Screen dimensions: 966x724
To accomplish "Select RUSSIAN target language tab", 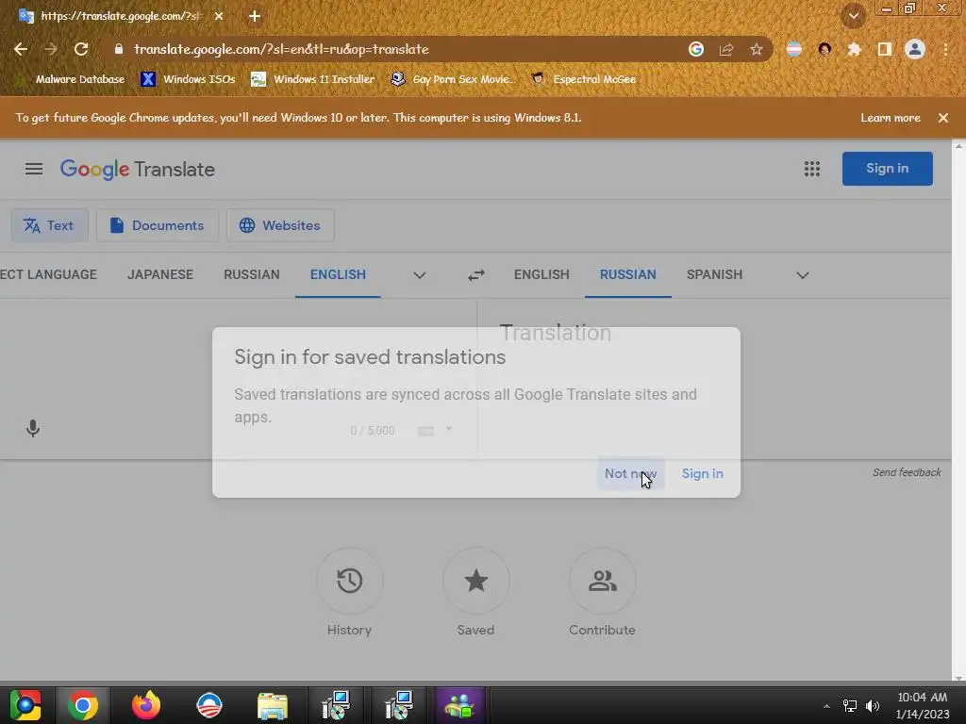I will pos(627,274).
